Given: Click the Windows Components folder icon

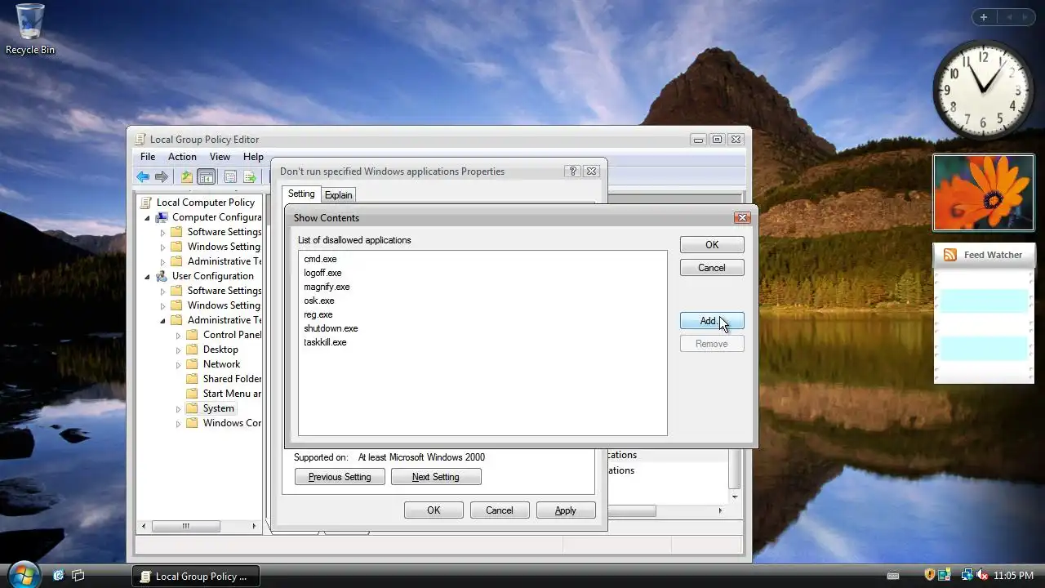Looking at the screenshot, I should (x=192, y=423).
